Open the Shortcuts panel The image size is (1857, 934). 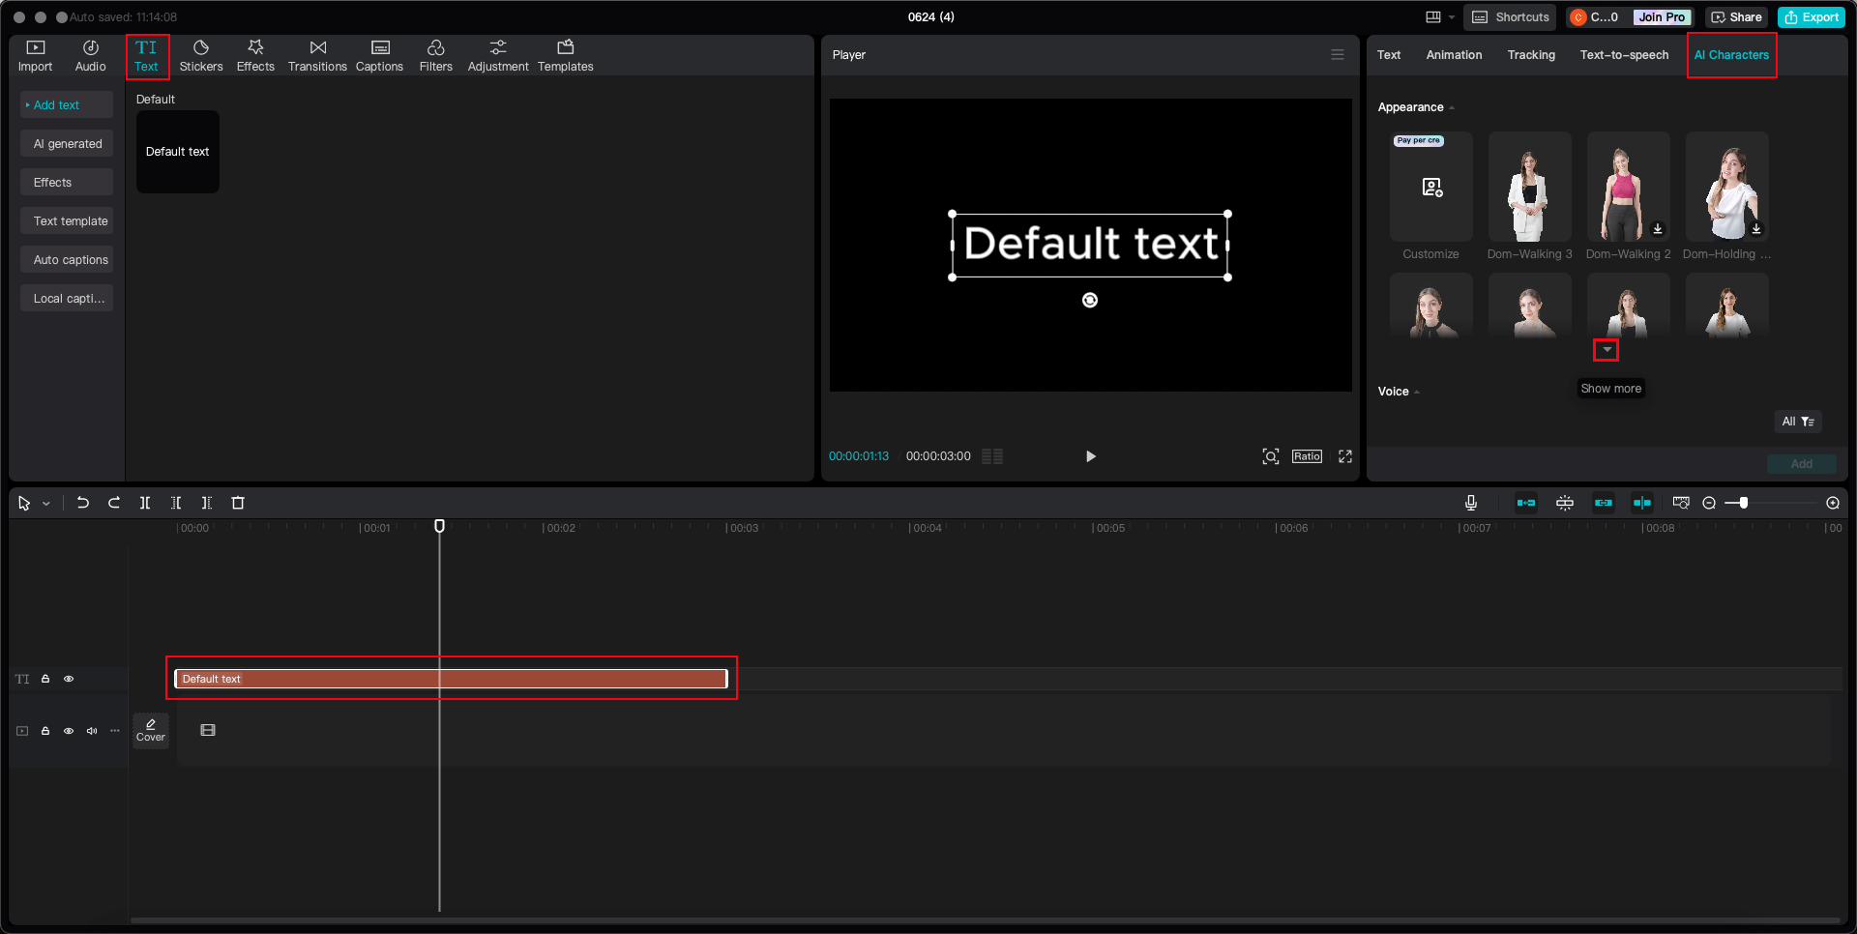[1511, 17]
